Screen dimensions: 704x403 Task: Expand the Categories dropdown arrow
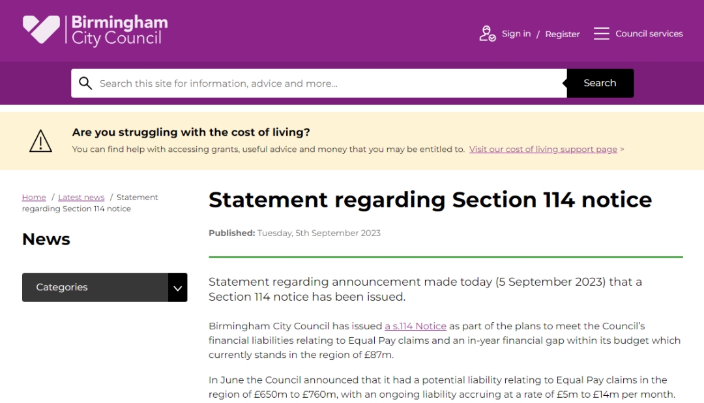[x=177, y=288]
